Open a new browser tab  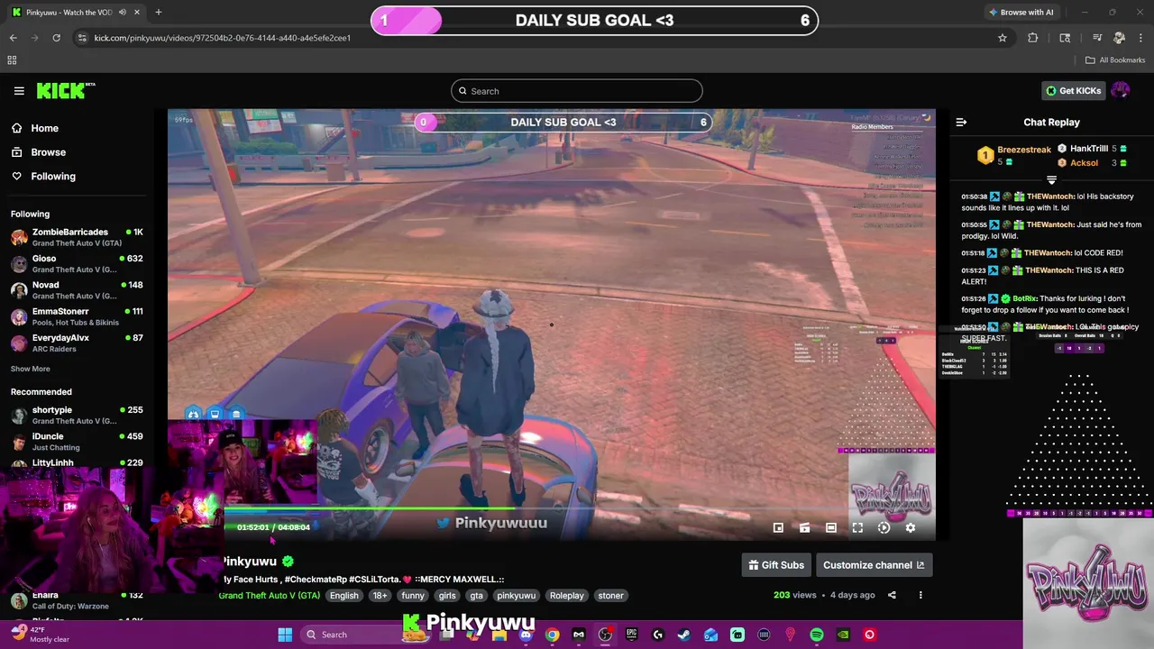click(x=159, y=13)
